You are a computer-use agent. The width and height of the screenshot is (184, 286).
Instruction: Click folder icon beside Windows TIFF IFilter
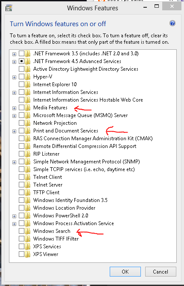[x=28, y=239]
